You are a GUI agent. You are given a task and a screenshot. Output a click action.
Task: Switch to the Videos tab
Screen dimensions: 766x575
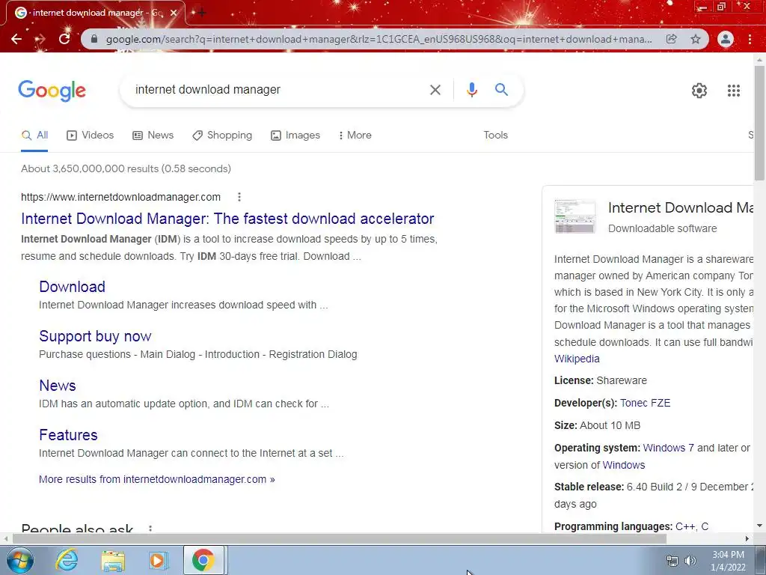tap(90, 136)
